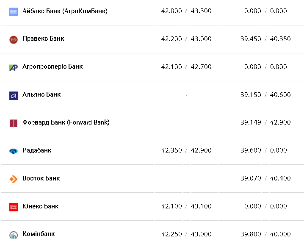Image resolution: width=304 pixels, height=244 pixels.
Task: Click the Правекс Банк round logo
Action: pos(14,39)
